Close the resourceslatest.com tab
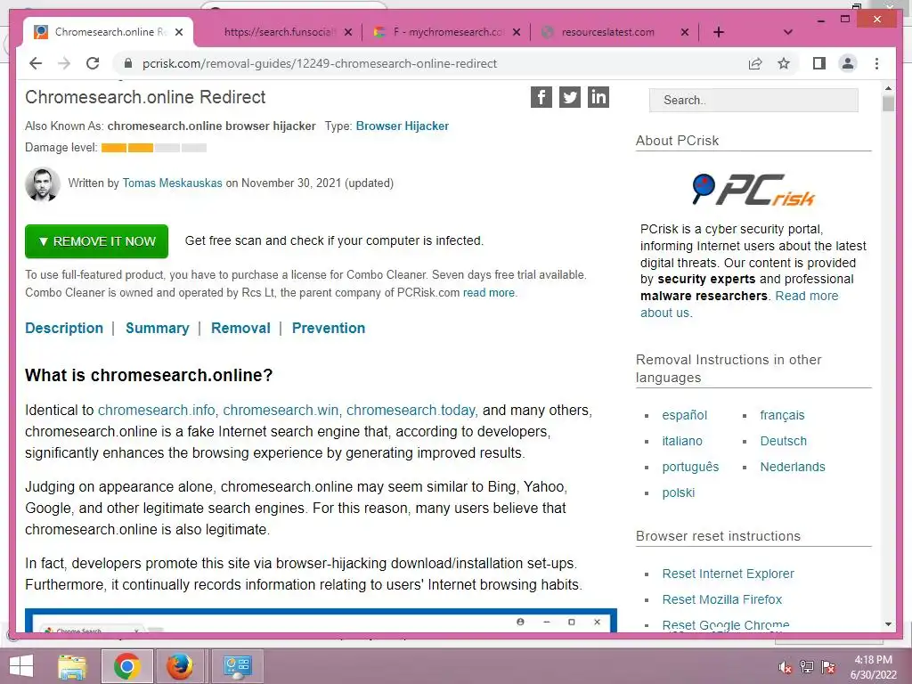This screenshot has height=684, width=912. (685, 32)
